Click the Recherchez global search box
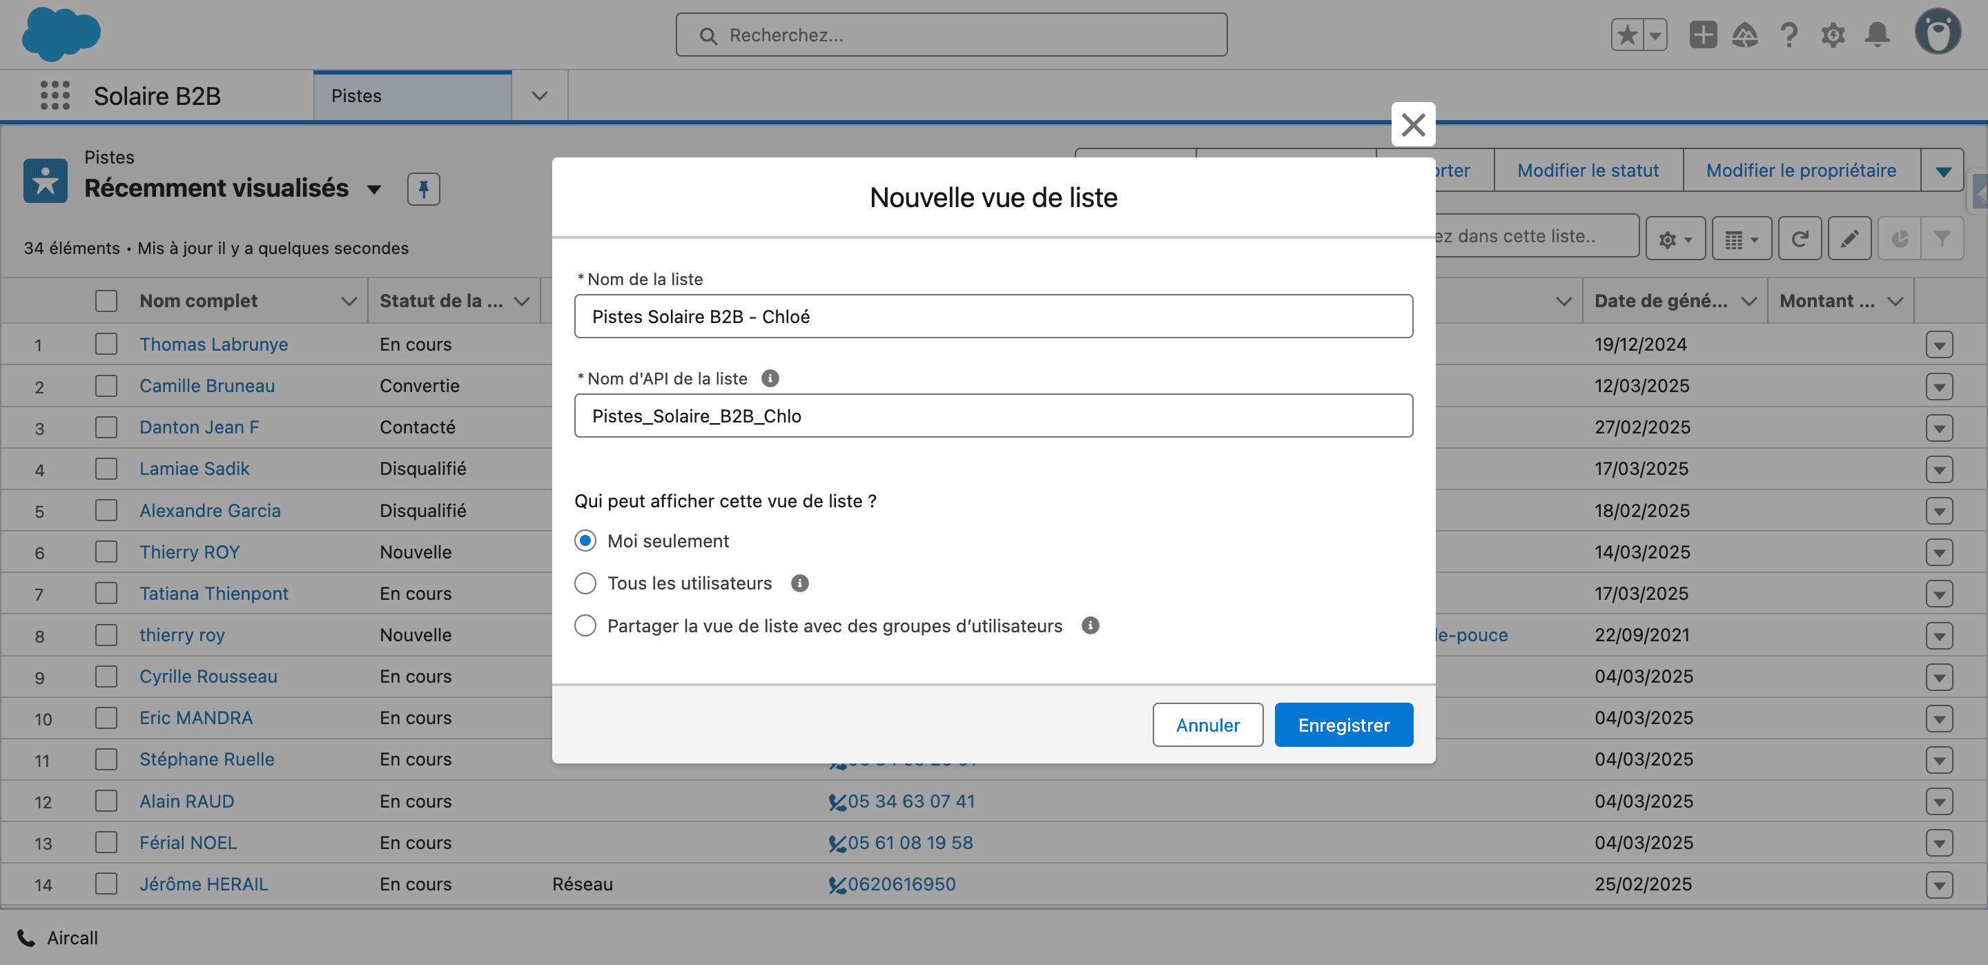 (x=951, y=35)
